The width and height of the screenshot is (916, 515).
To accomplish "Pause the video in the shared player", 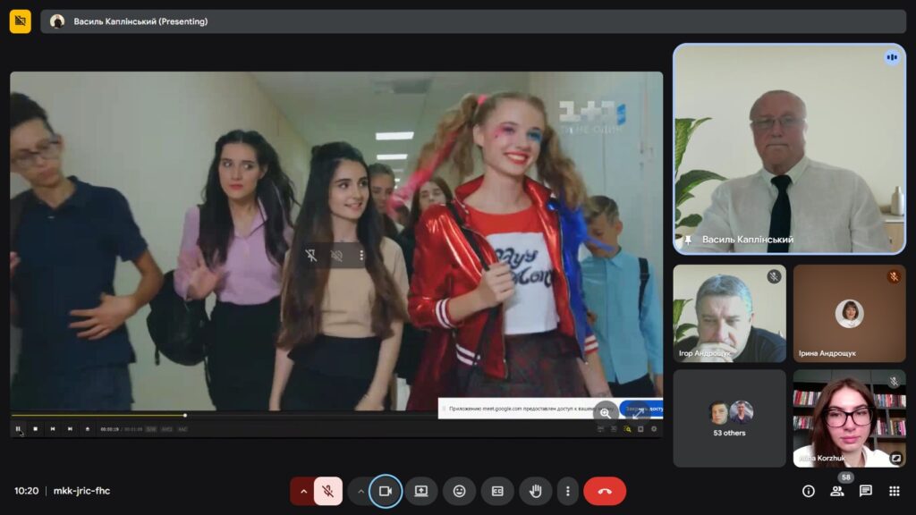I will click(18, 429).
